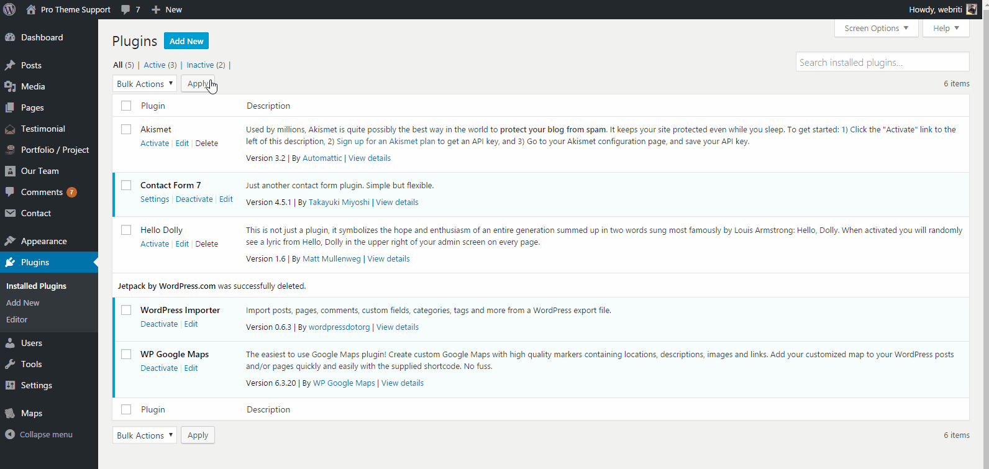Check the Akismet plugin checkbox
989x469 pixels.
pos(126,129)
